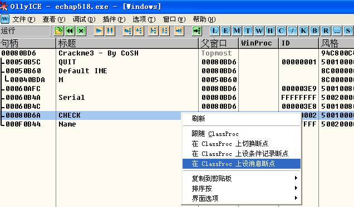Image resolution: width=354 pixels, height=207 pixels.
Task: Sort by the 父窗口 column header
Action: (x=219, y=43)
